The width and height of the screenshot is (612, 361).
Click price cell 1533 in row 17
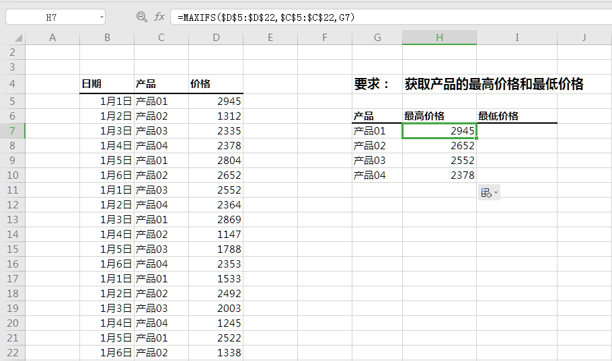[216, 279]
